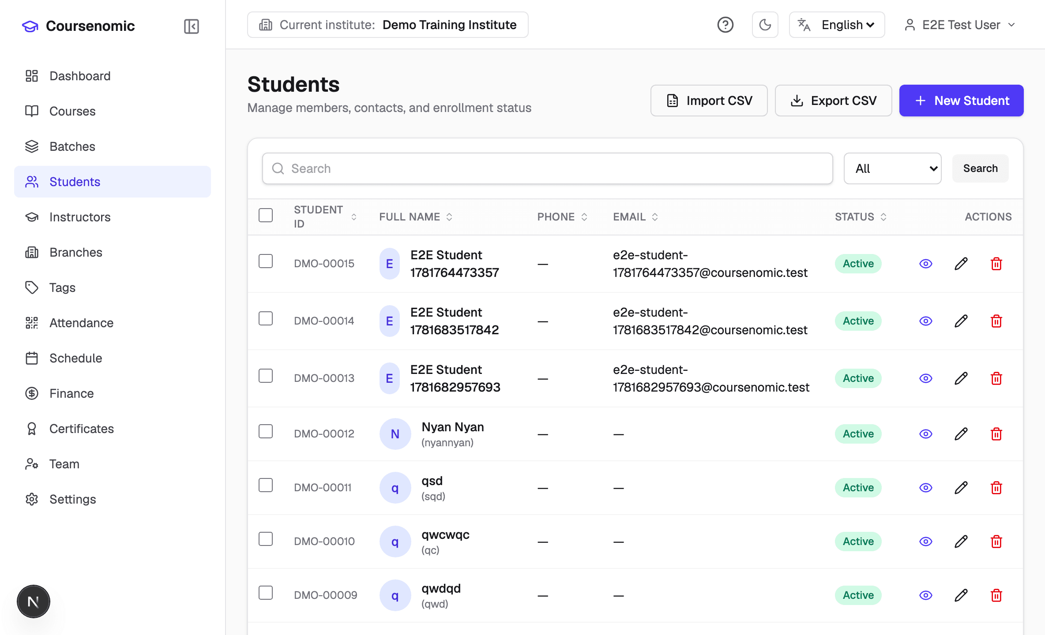Delete student DMO-00014 with trash icon

tap(996, 321)
